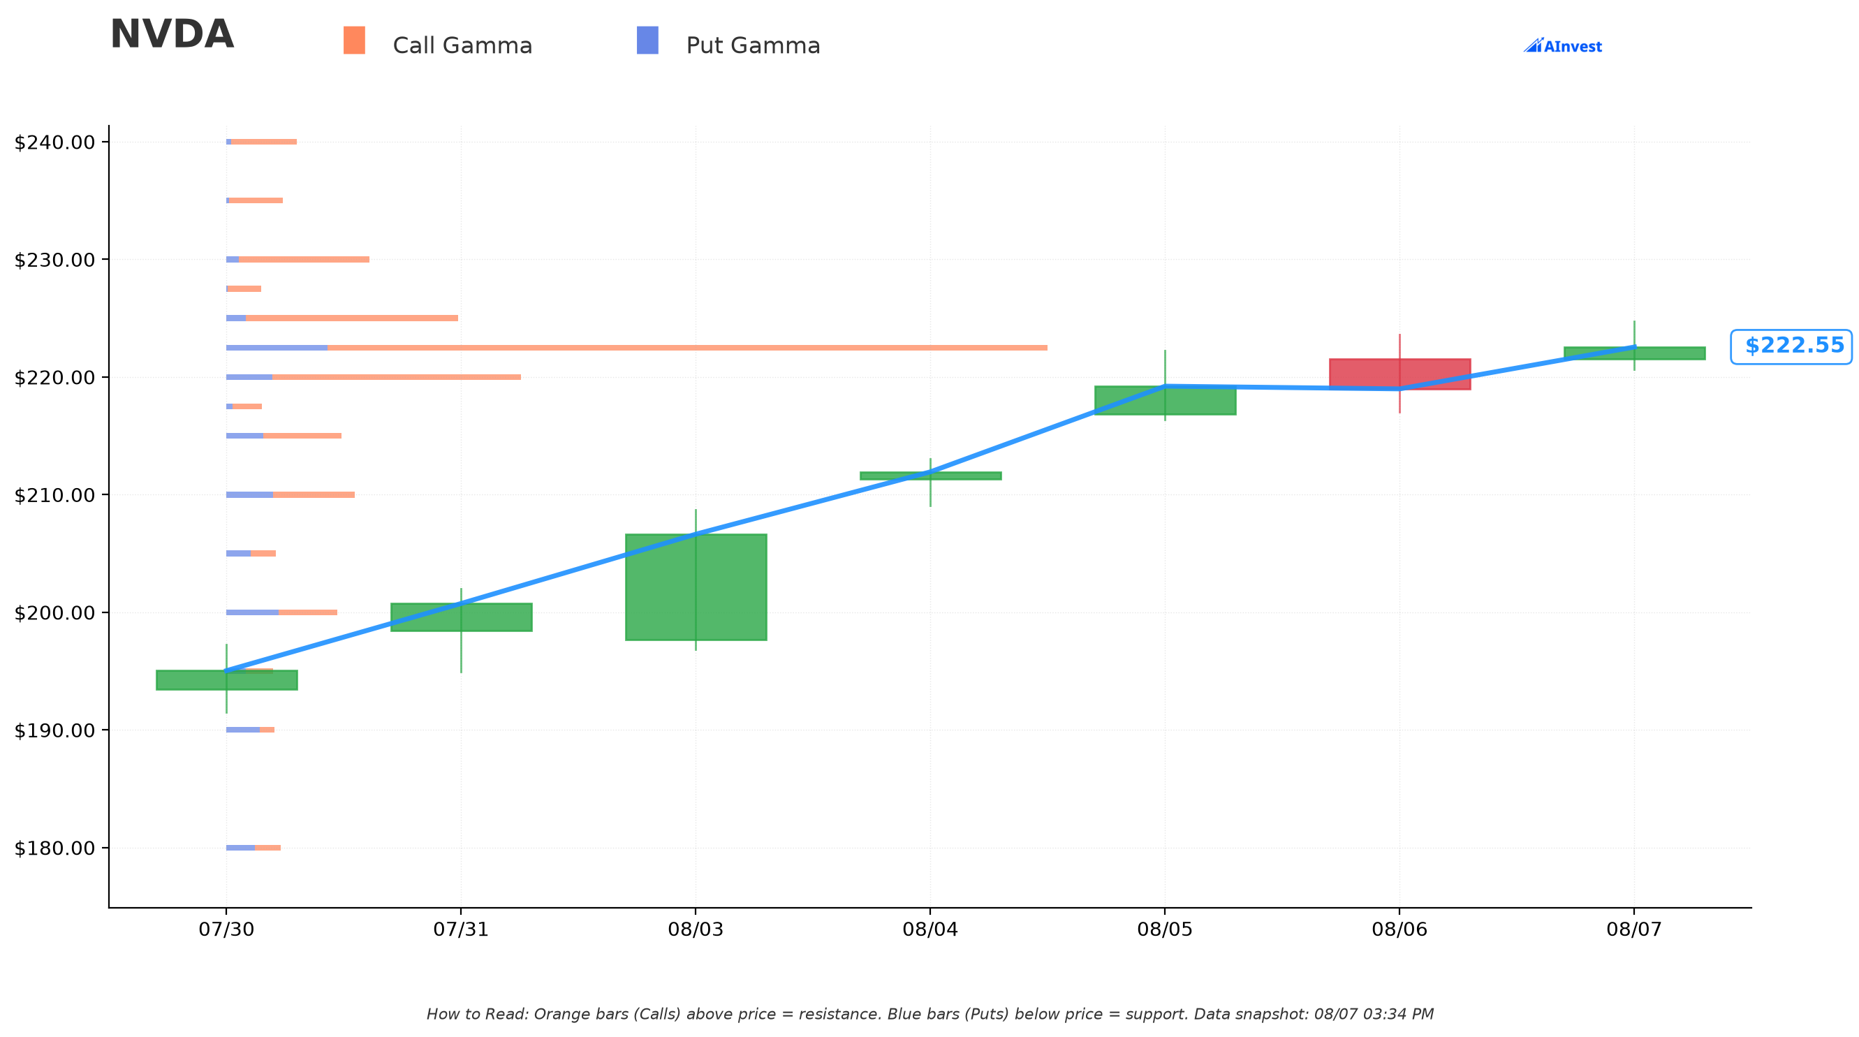Click the orange call gamma bar at $210

point(314,494)
